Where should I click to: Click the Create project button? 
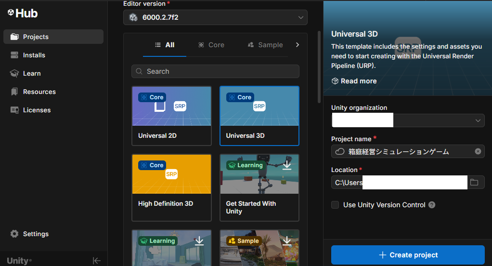[x=408, y=255]
